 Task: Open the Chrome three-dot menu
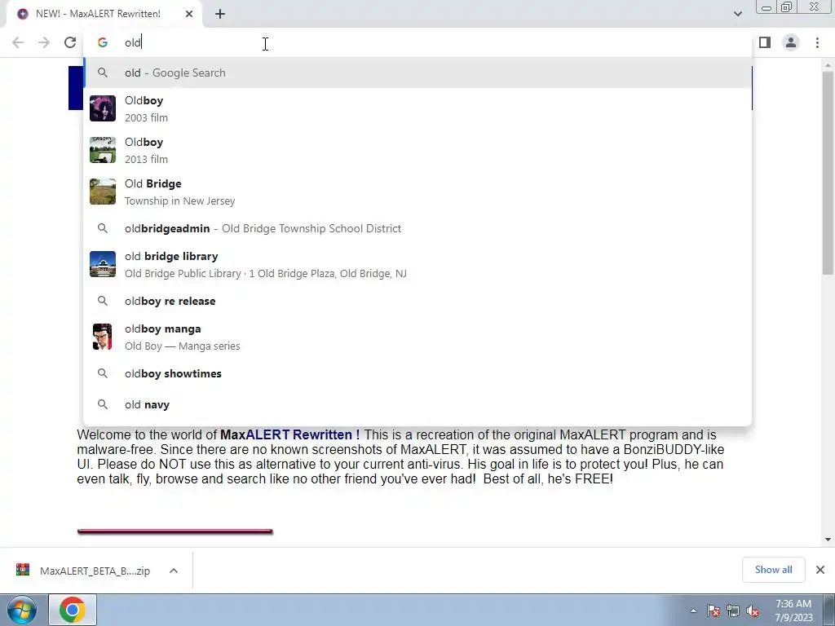point(817,42)
